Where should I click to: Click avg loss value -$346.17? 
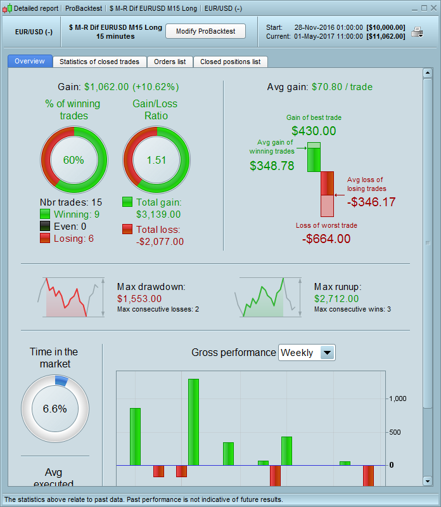point(371,202)
